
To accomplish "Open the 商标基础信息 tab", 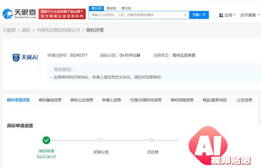I will (x=50, y=100).
